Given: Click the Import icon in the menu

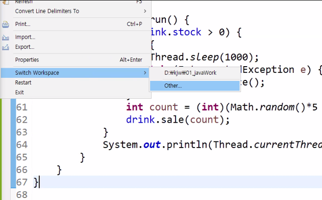Looking at the screenshot, I should click(6, 38).
